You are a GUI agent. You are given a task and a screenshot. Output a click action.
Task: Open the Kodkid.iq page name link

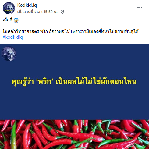pyautogui.click(x=27, y=5)
